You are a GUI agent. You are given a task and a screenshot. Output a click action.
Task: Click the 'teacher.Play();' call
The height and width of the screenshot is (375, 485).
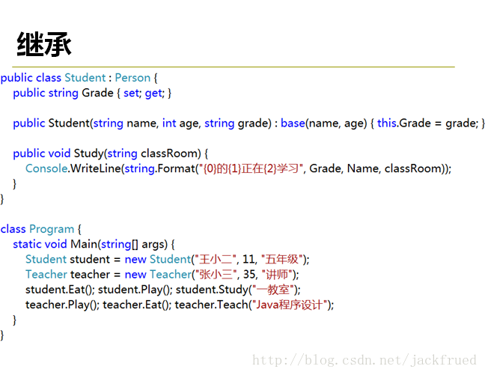[x=62, y=305]
